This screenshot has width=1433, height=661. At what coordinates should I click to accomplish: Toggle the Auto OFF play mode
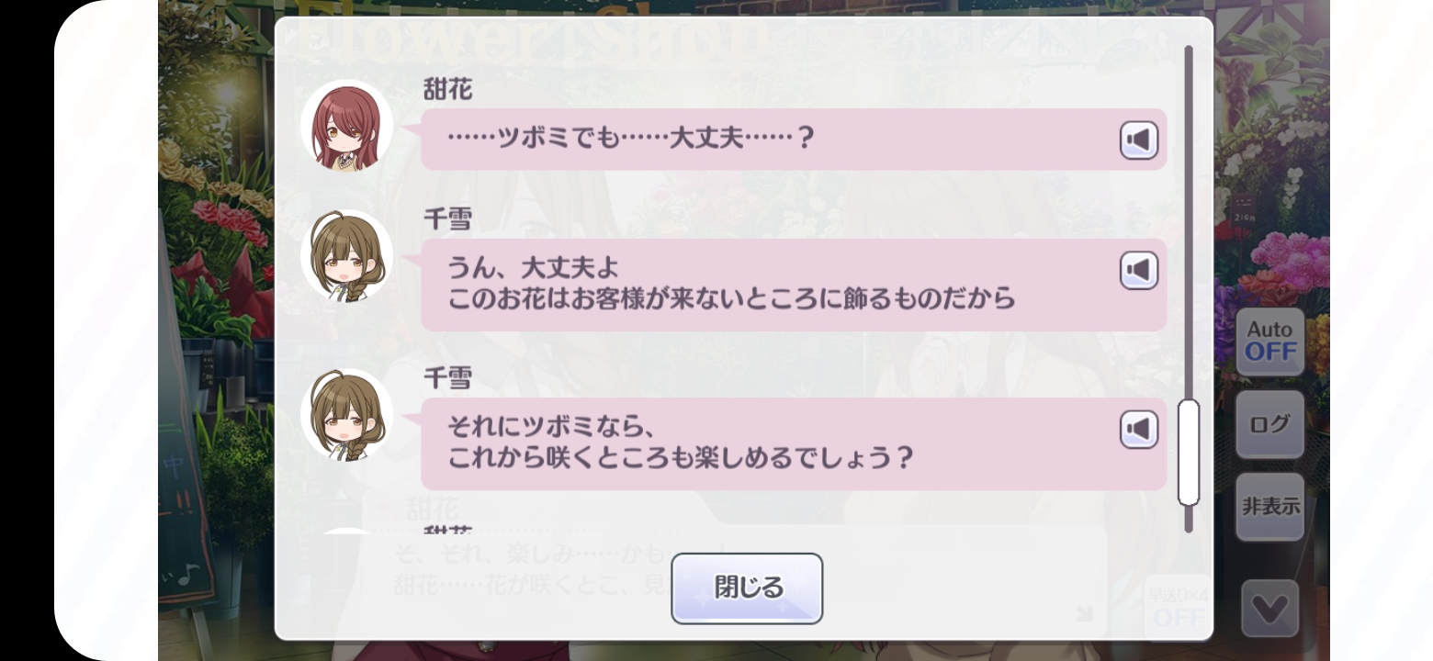1269,342
